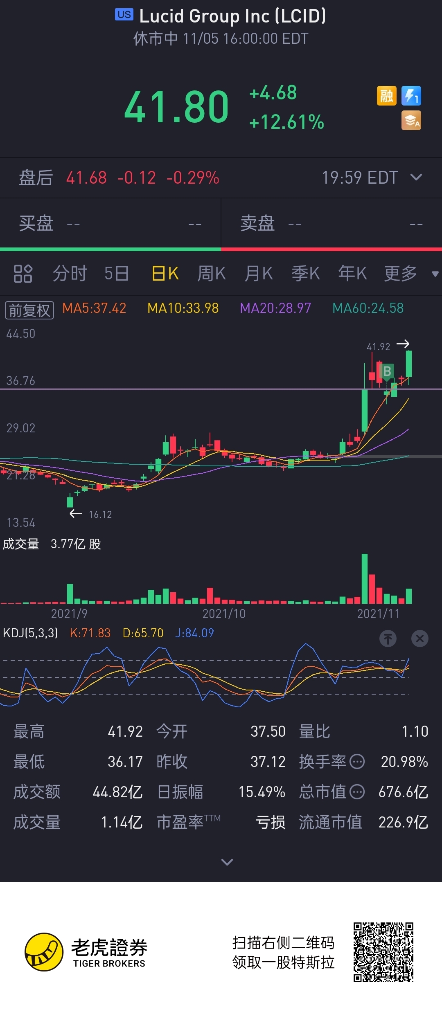Image resolution: width=442 pixels, height=1023 pixels.
Task: Tap 今开 value 37.50
Action: [268, 731]
